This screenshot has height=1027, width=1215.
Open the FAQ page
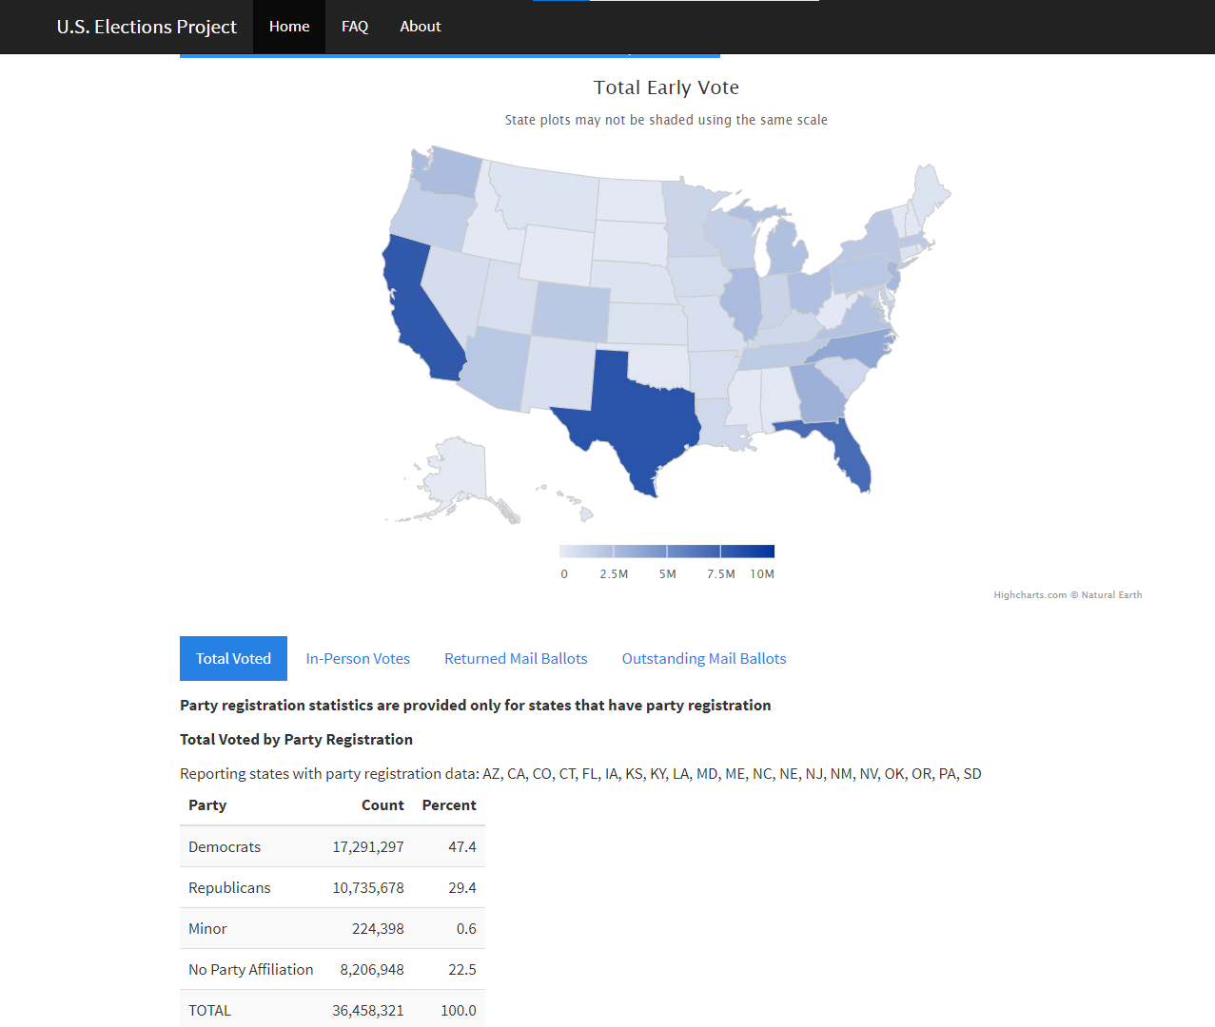[x=355, y=27]
